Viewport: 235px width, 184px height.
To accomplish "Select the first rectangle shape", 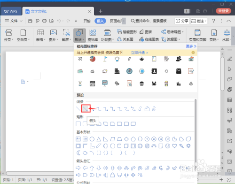I will (78, 124).
